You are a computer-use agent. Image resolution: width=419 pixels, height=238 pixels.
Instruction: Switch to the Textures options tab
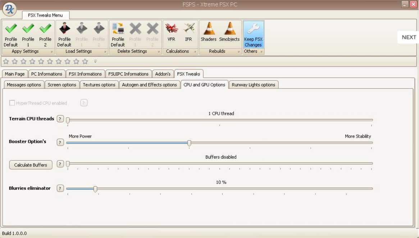[99, 85]
